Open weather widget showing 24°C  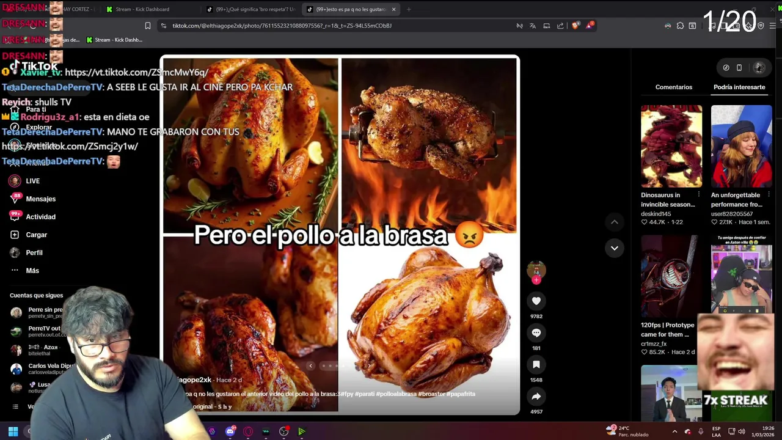627,431
